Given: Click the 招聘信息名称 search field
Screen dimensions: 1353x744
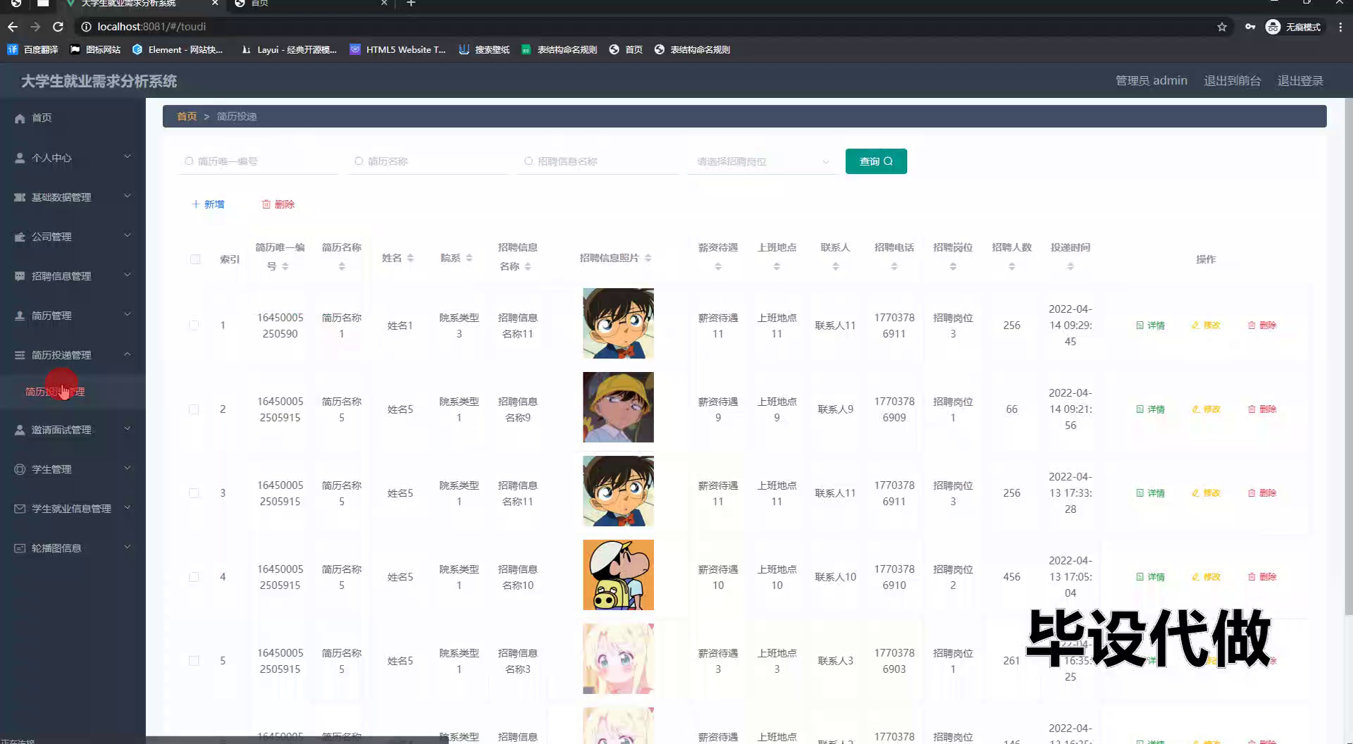Looking at the screenshot, I should click(x=598, y=161).
